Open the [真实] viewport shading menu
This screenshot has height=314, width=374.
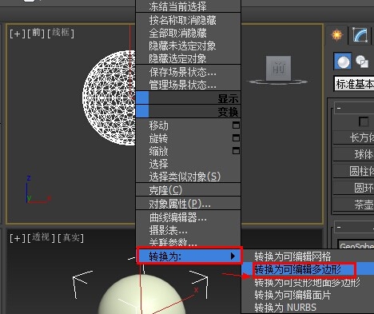point(71,237)
